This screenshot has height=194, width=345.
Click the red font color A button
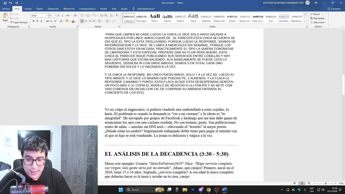pyautogui.click(x=73, y=21)
